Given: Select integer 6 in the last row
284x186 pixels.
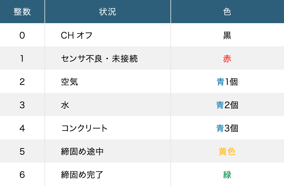Looking at the screenshot, I should 22,175.
